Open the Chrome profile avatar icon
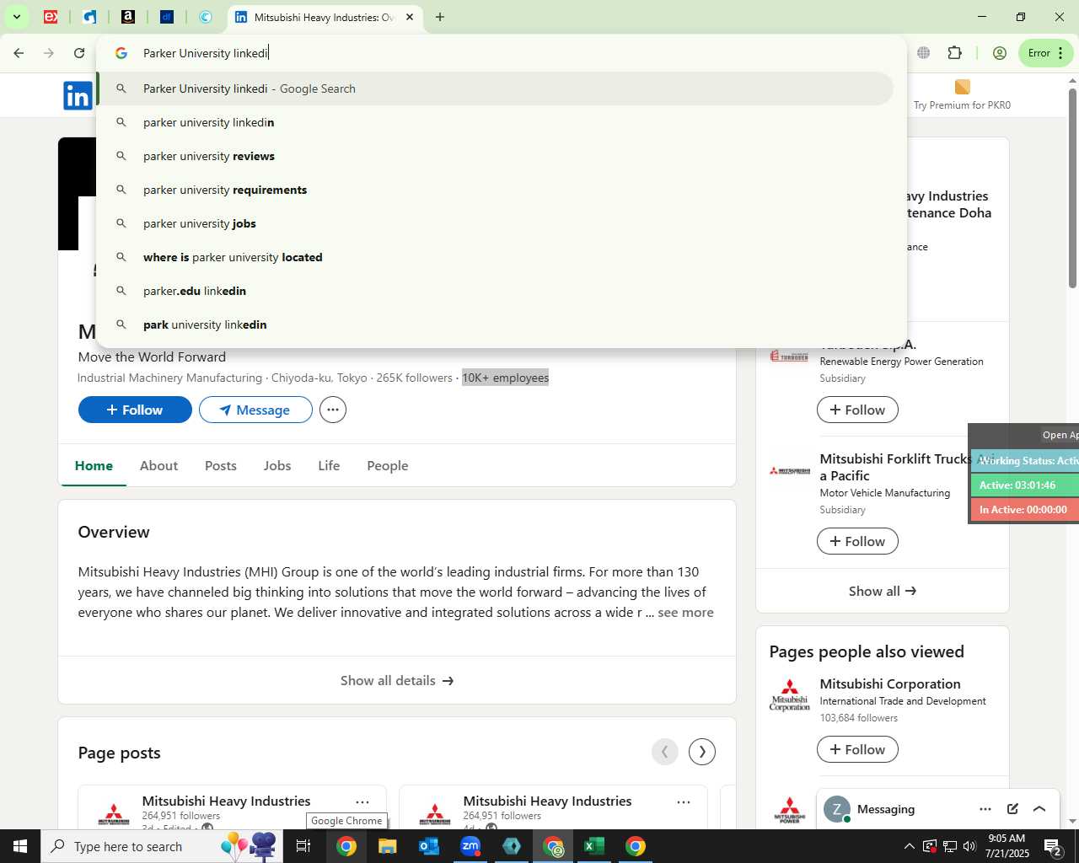This screenshot has width=1079, height=863. (1000, 53)
